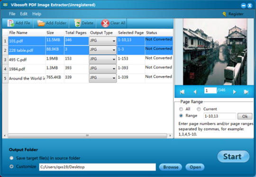
Task: Choose Save target file(s) in source folder
Action: (x=11, y=158)
